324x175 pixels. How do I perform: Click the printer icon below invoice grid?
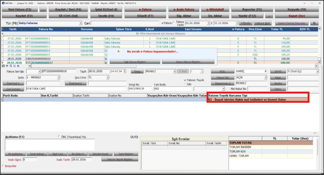(18, 66)
